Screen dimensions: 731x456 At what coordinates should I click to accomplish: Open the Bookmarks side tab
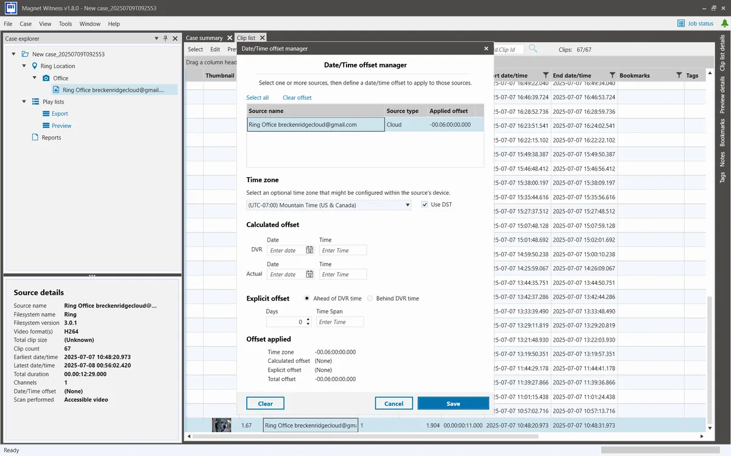[722, 132]
